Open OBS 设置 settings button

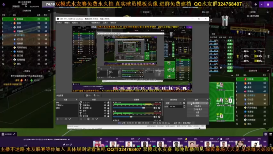[198, 113]
